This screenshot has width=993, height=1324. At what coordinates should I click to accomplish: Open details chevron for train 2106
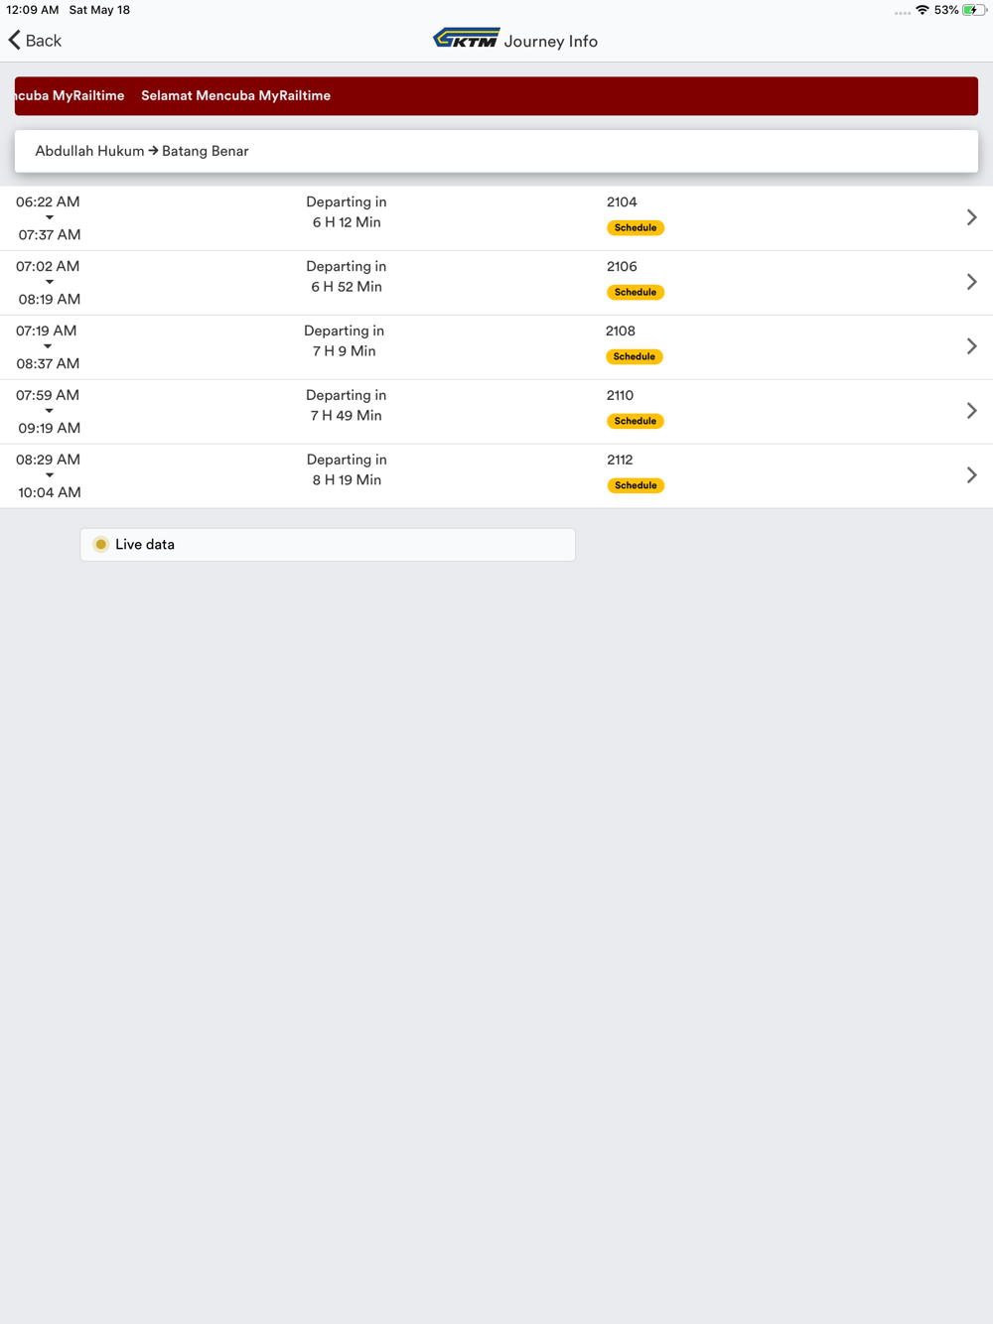click(x=971, y=282)
